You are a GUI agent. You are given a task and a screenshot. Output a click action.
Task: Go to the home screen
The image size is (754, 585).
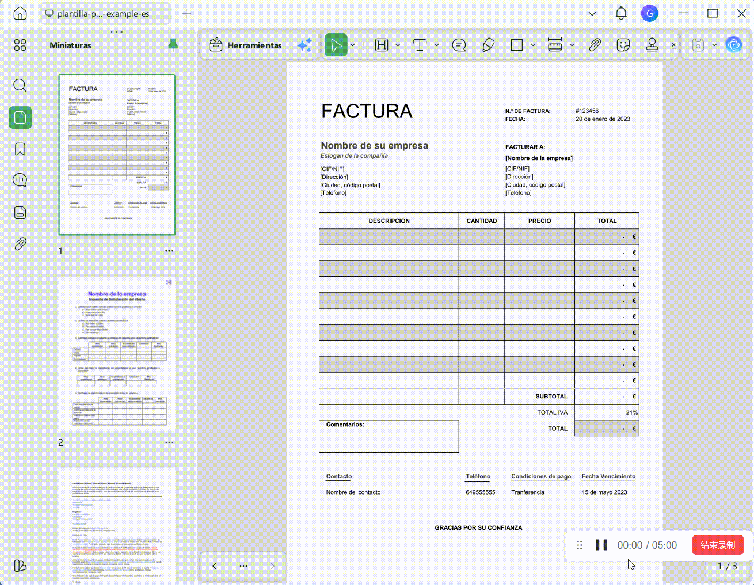[20, 13]
